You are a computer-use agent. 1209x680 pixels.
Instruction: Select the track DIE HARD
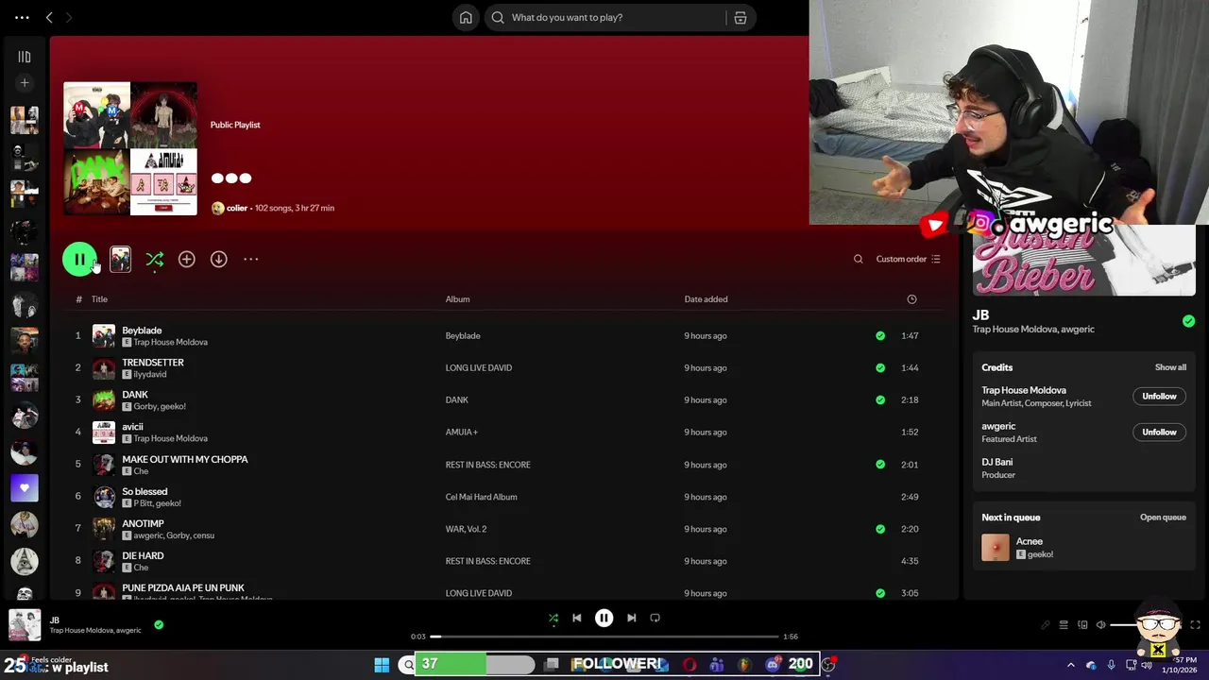click(x=143, y=555)
